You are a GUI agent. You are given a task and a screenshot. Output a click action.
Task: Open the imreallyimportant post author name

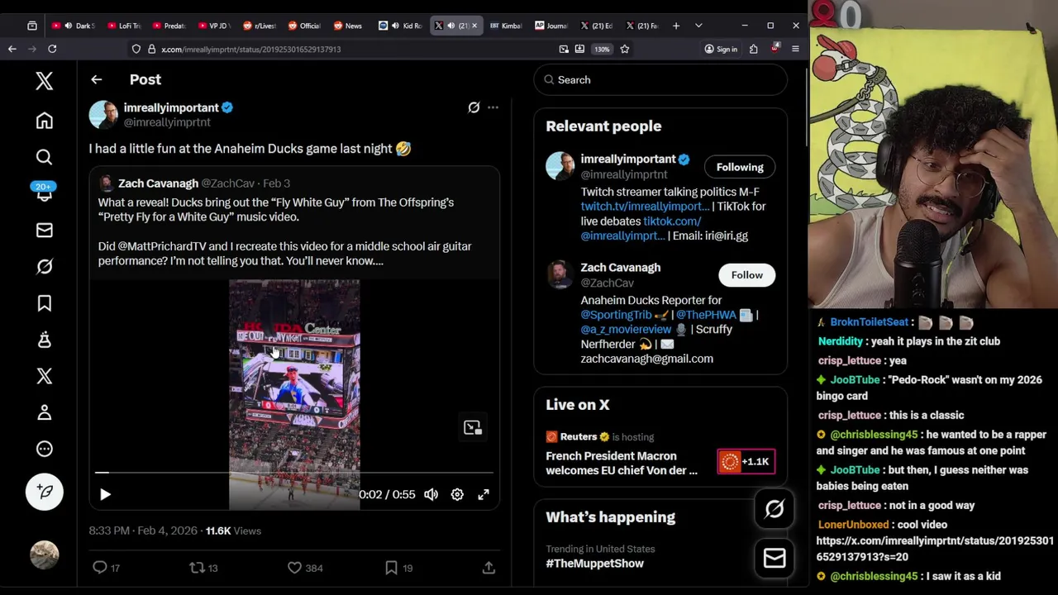(171, 107)
